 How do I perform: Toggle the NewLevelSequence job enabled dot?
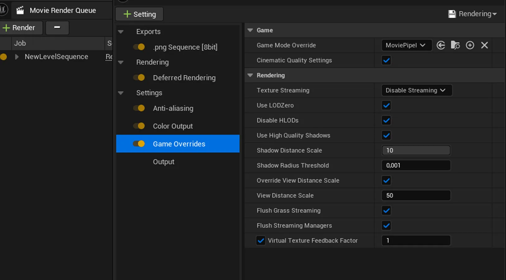click(3, 57)
